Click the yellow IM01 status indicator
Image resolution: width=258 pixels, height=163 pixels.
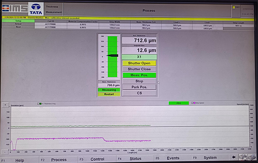tap(233, 7)
